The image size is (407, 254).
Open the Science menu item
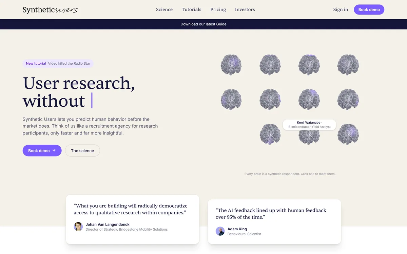(164, 9)
